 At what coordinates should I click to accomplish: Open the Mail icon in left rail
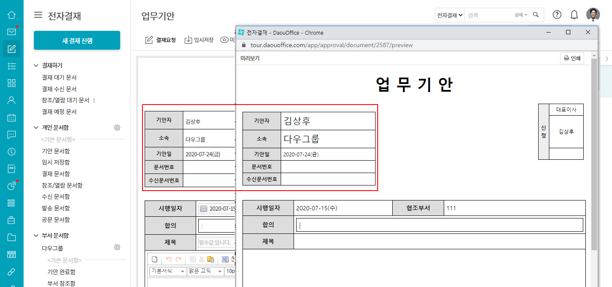(x=12, y=32)
